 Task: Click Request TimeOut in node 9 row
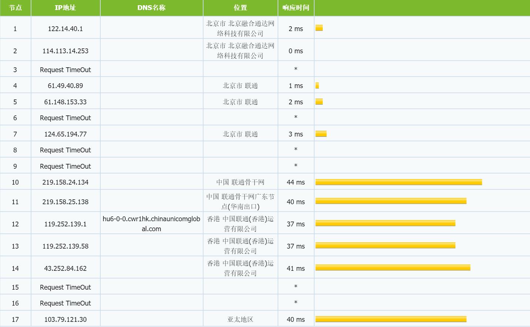[66, 166]
